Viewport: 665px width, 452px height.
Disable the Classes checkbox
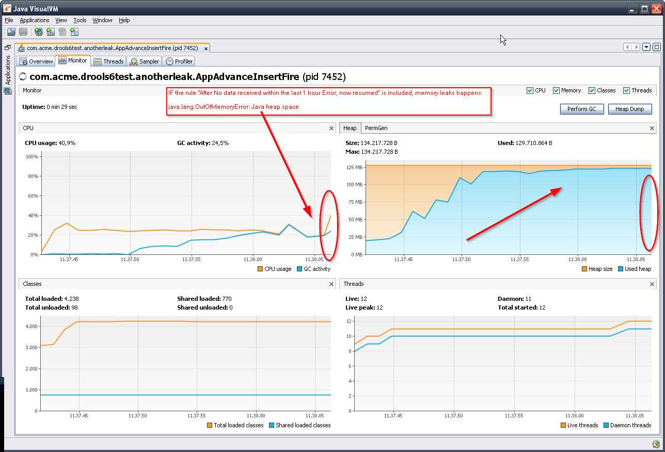(592, 90)
